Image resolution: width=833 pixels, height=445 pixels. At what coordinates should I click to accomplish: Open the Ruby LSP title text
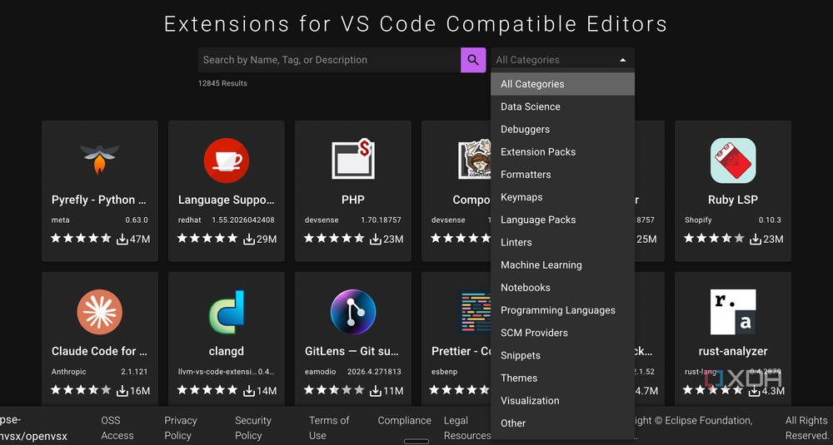[x=732, y=200]
